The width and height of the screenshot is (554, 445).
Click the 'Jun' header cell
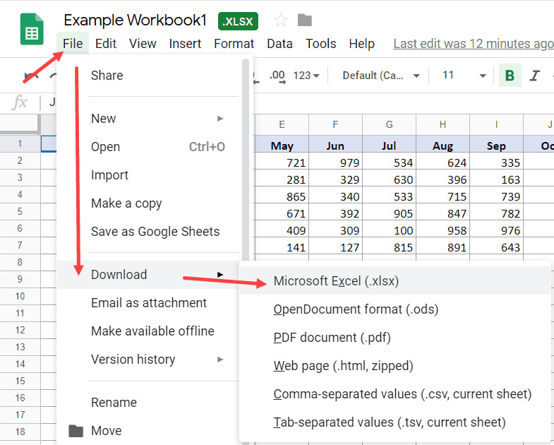coord(335,146)
